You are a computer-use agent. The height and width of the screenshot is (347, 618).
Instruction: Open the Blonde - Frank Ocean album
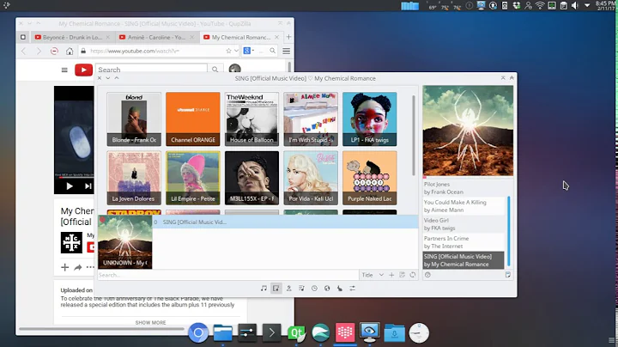[134, 119]
